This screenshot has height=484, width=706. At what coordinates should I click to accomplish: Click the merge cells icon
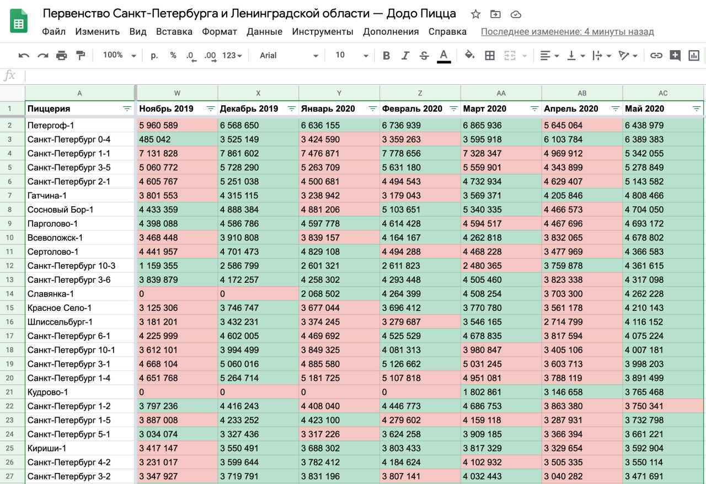click(510, 55)
